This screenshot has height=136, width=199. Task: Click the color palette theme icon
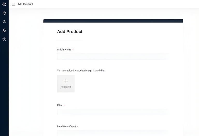[x=4, y=13]
